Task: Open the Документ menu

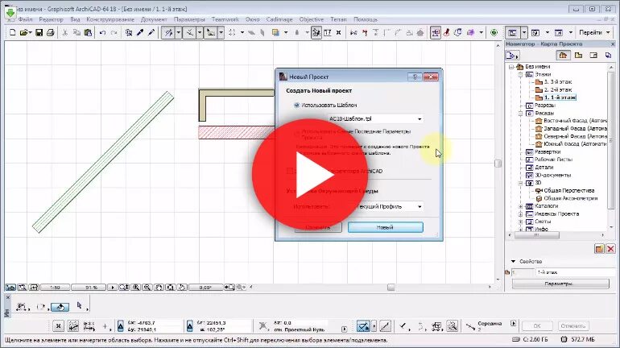Action: point(154,19)
